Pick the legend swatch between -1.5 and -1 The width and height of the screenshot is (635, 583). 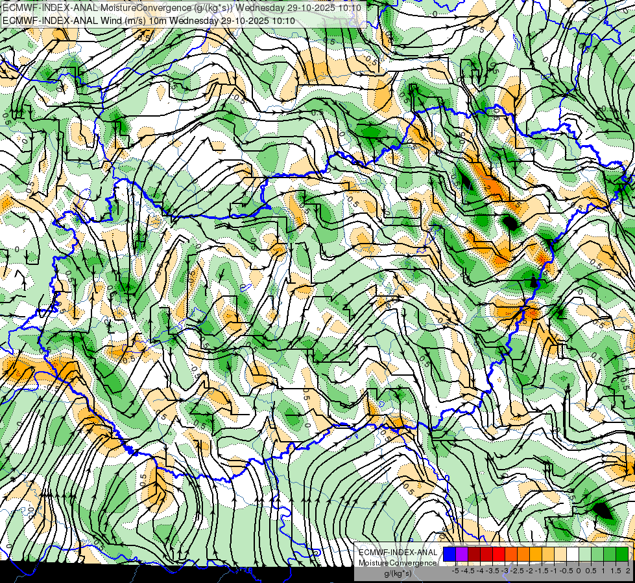(548, 554)
